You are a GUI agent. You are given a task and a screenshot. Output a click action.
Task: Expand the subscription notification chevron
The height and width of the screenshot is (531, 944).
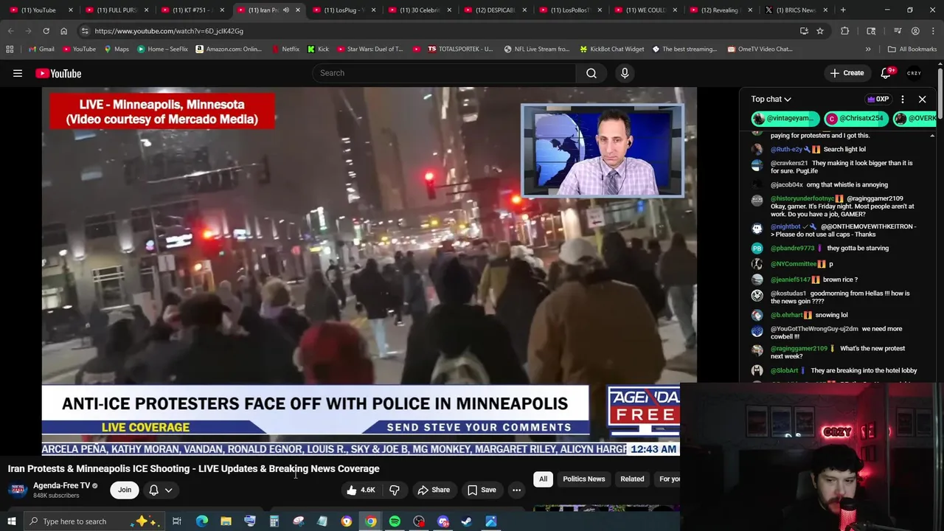(x=169, y=490)
